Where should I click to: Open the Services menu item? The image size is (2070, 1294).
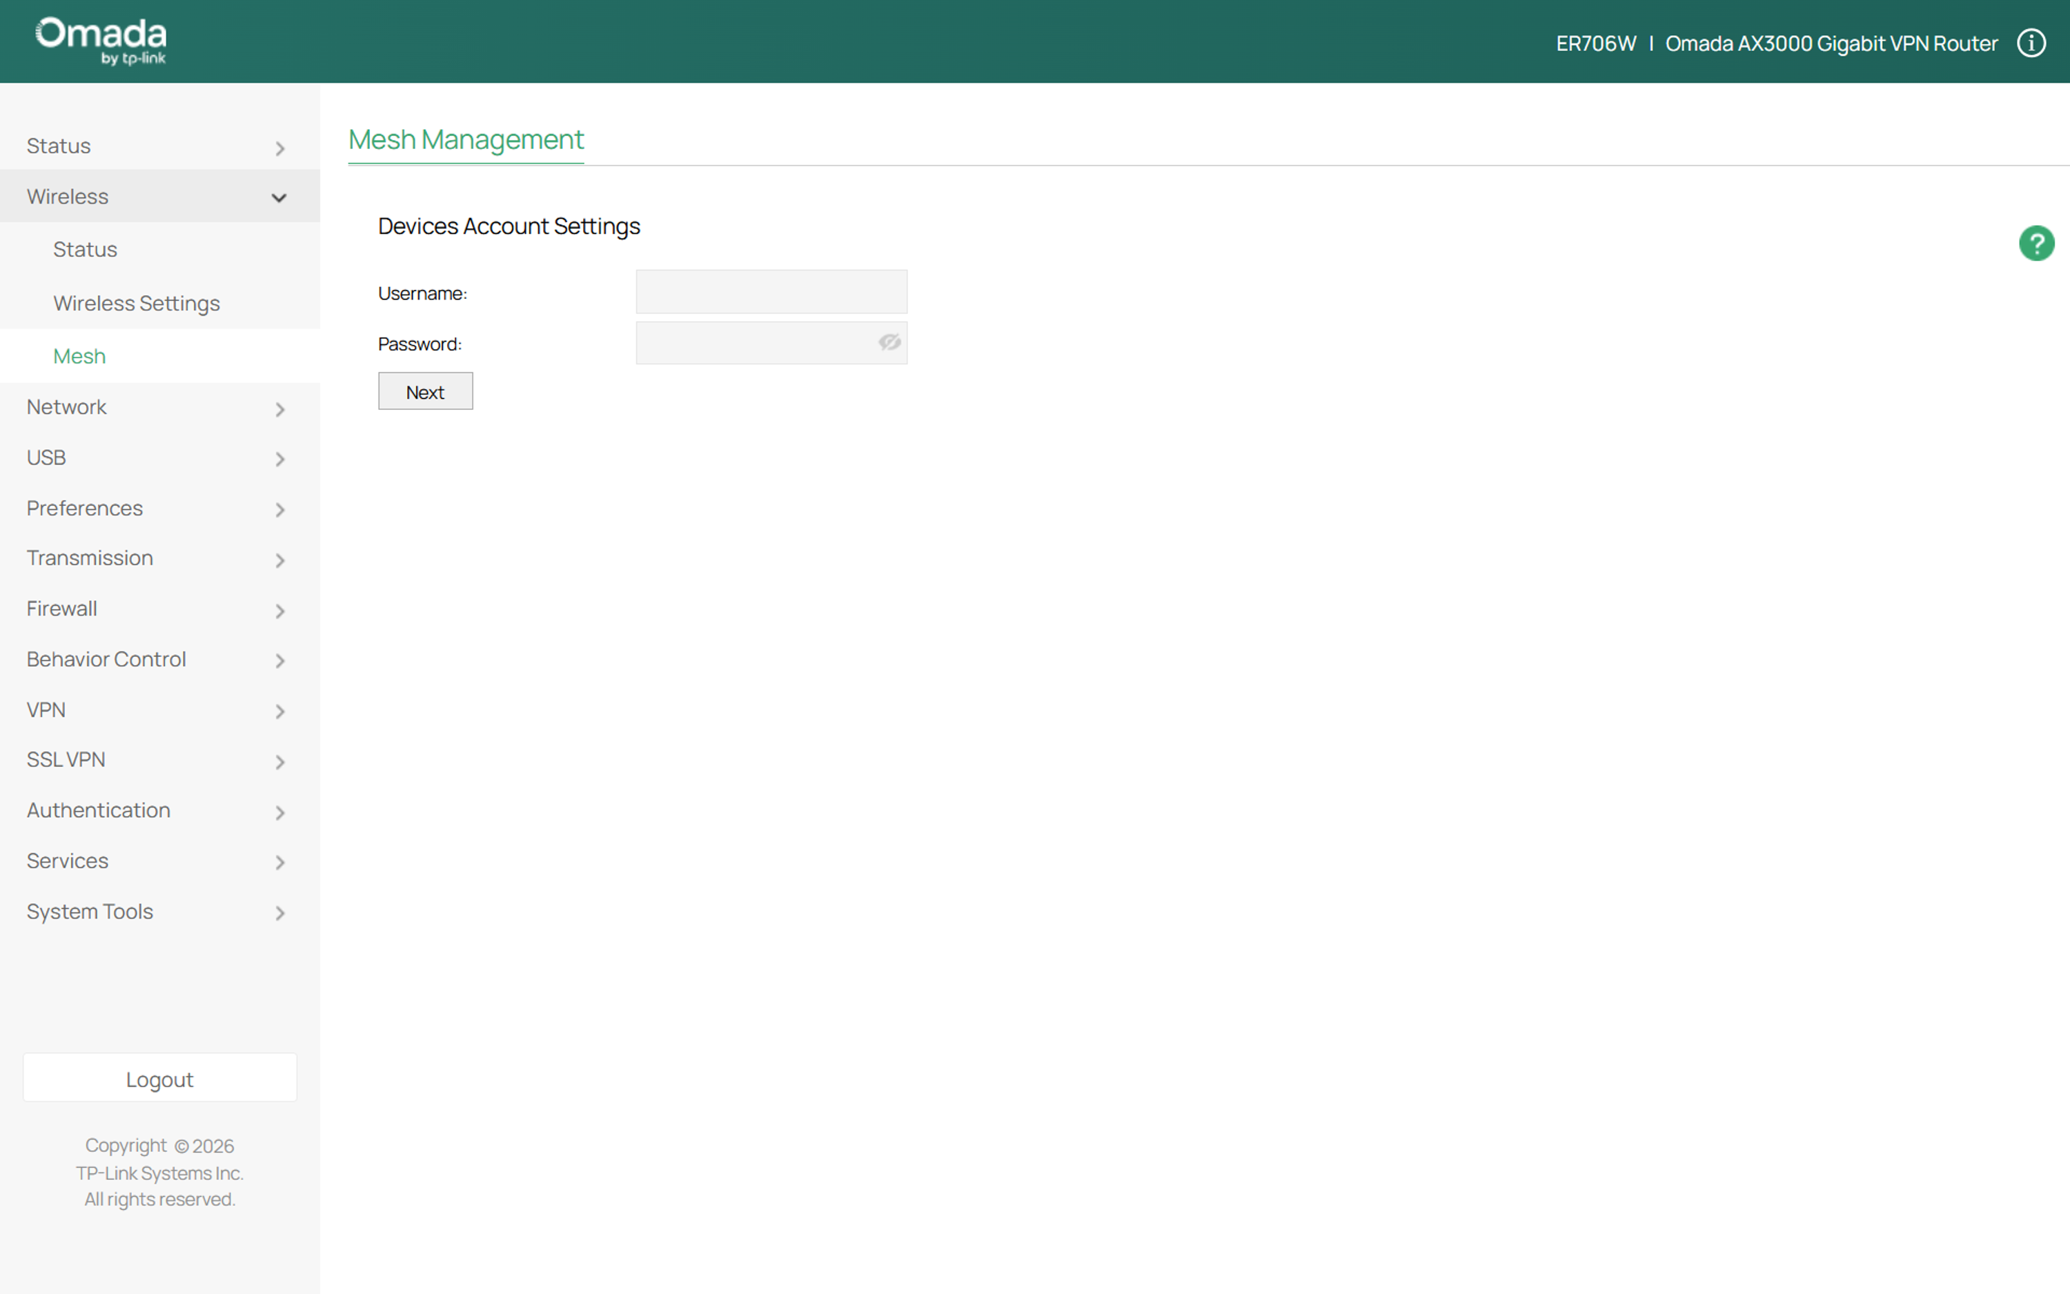(160, 860)
